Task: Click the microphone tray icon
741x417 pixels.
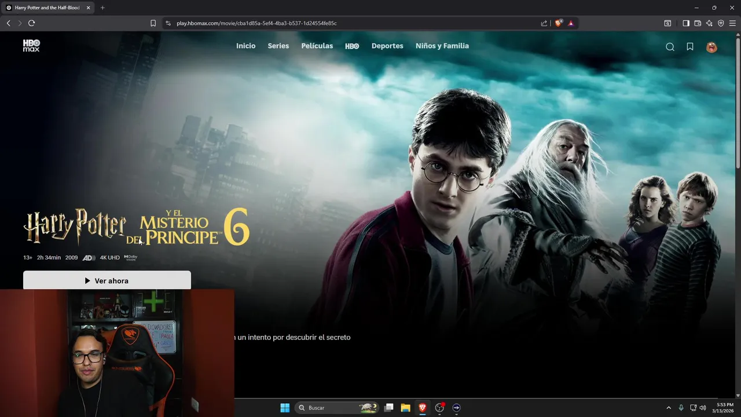Action: click(x=681, y=408)
